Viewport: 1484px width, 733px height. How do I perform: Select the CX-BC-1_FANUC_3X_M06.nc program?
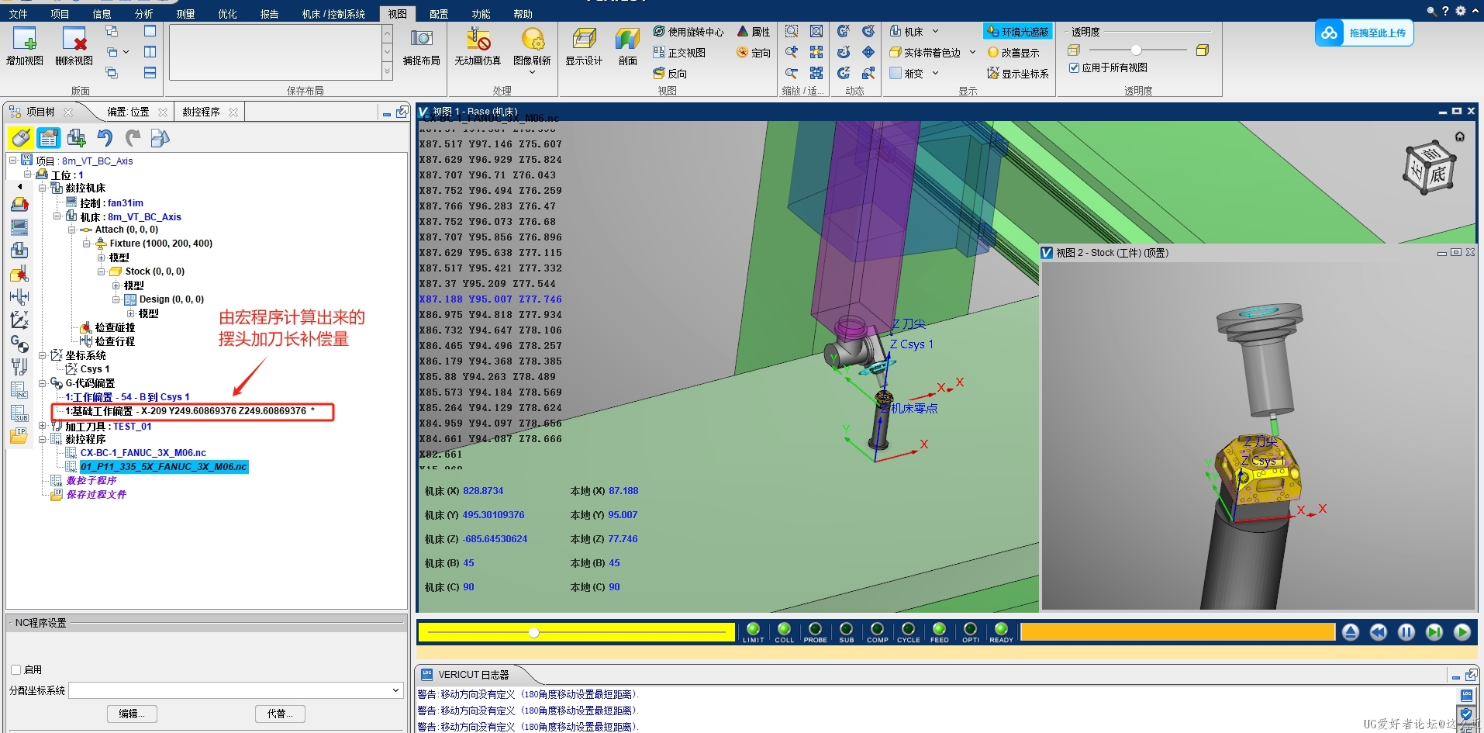143,453
